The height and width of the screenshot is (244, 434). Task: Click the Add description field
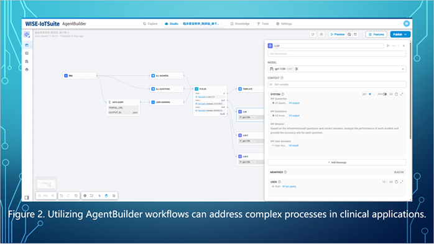coord(337,53)
